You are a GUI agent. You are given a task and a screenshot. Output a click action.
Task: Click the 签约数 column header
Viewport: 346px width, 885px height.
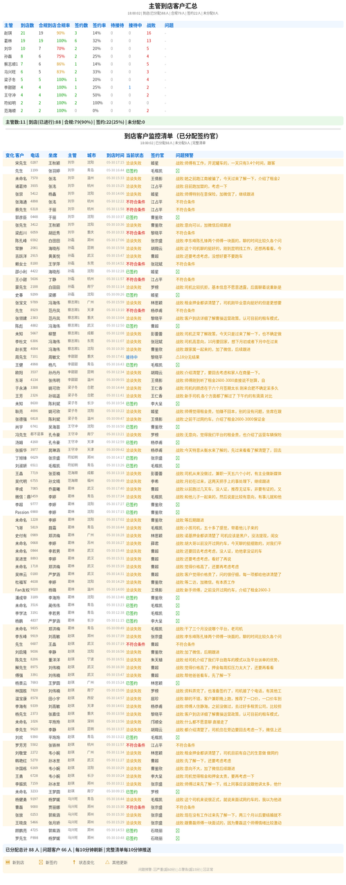click(x=81, y=25)
